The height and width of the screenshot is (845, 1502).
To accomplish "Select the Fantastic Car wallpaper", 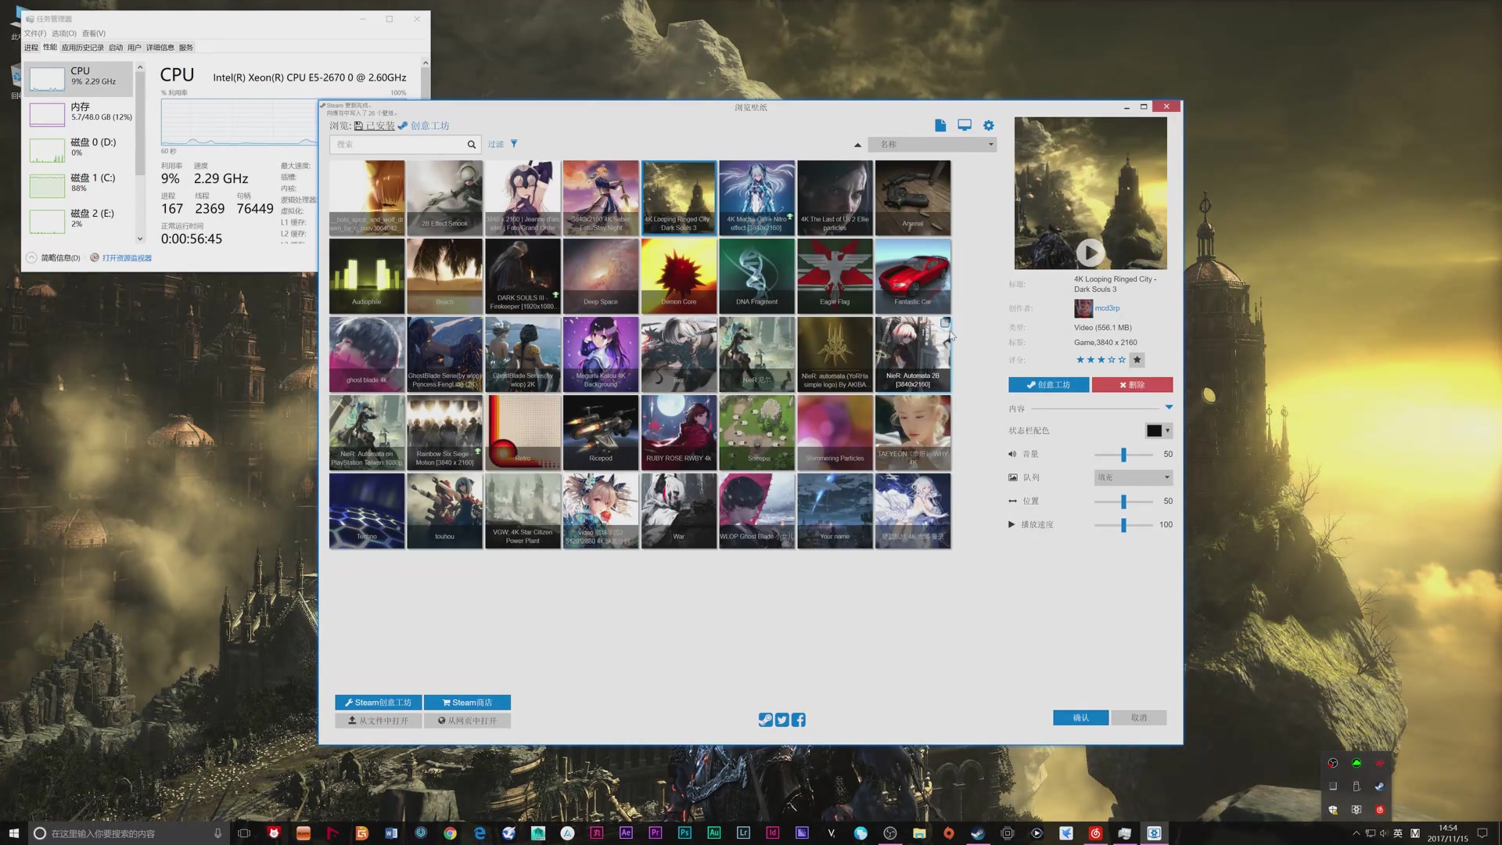I will click(913, 276).
